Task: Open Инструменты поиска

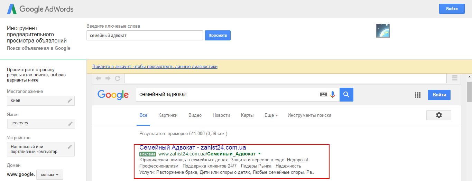Action: 309,115
